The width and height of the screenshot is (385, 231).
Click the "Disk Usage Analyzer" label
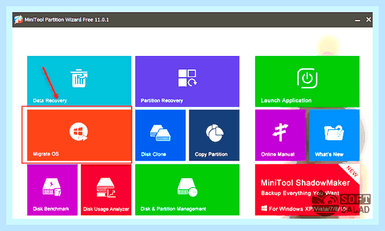[x=106, y=209]
